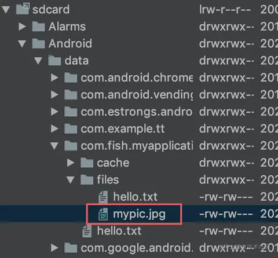
Task: Click the image file icon of mypic.jpg
Action: 103,214
